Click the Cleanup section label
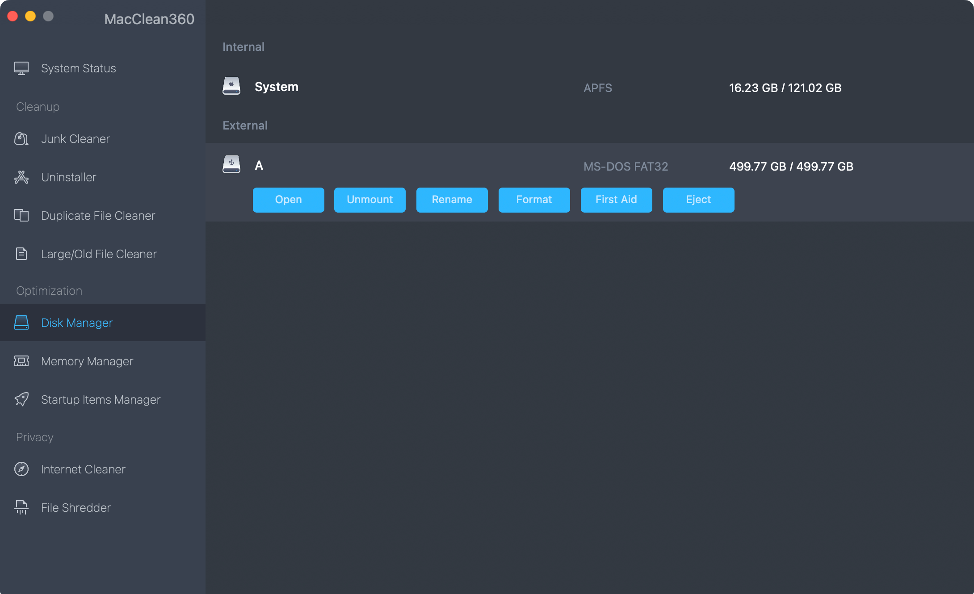Screen dimensions: 974x594 point(38,107)
